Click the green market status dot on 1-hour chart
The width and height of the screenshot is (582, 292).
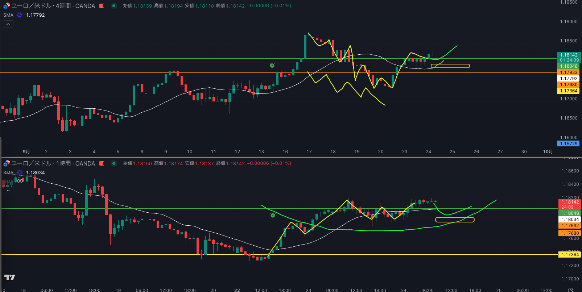(x=114, y=163)
